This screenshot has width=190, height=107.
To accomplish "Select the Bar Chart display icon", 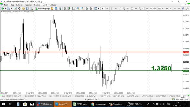I will coord(65,8).
